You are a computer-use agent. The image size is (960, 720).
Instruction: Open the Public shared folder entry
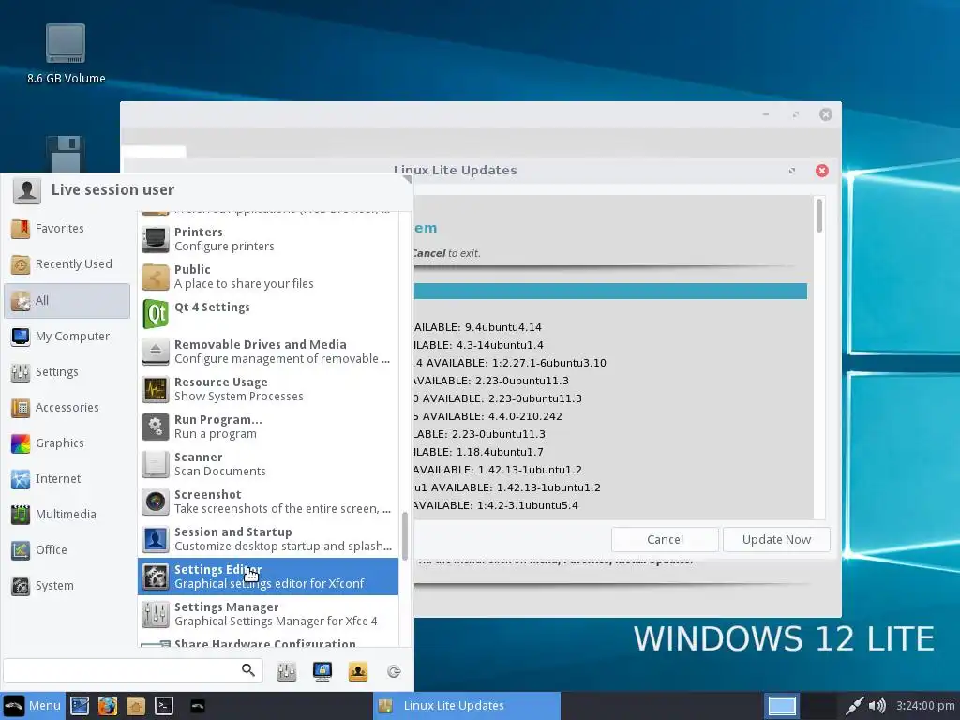[x=268, y=277]
